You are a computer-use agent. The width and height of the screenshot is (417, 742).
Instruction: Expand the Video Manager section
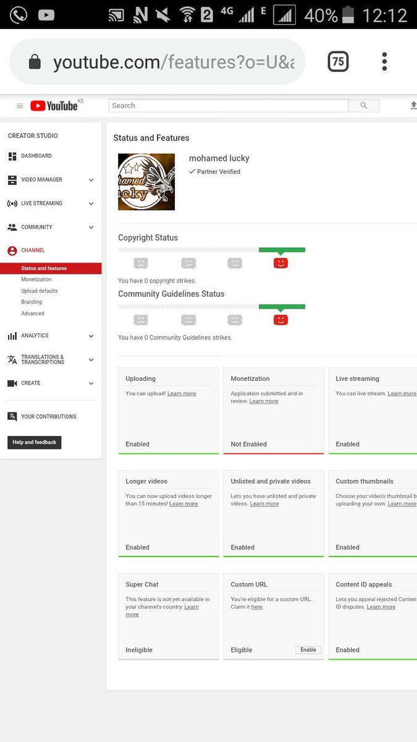(91, 180)
